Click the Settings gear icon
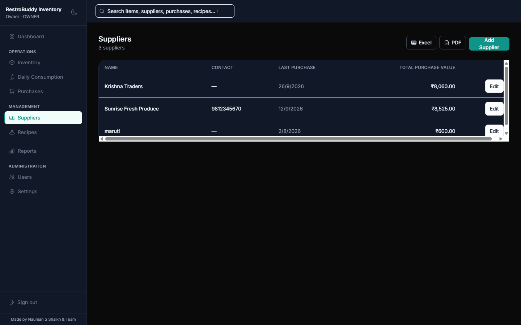This screenshot has height=325, width=521. pos(12,191)
